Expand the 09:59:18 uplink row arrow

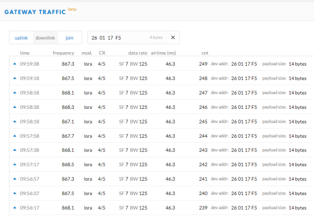15,78
